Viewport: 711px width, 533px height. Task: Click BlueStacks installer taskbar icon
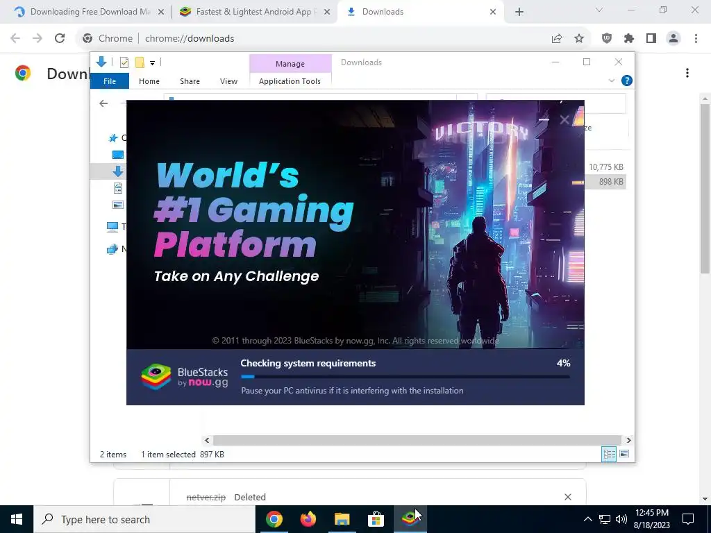[410, 519]
